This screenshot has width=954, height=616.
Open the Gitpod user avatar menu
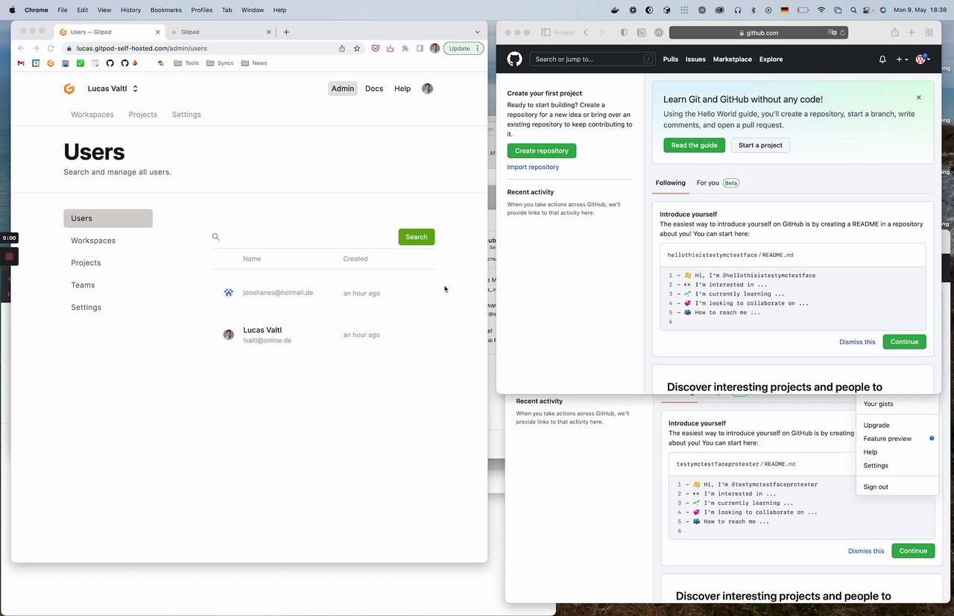427,89
